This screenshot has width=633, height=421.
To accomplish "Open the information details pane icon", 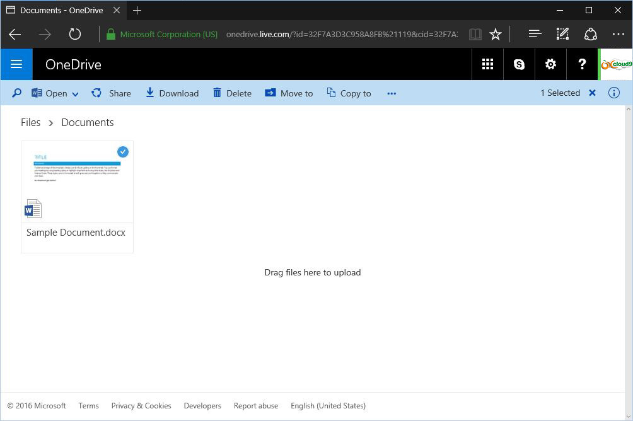I will pos(613,93).
